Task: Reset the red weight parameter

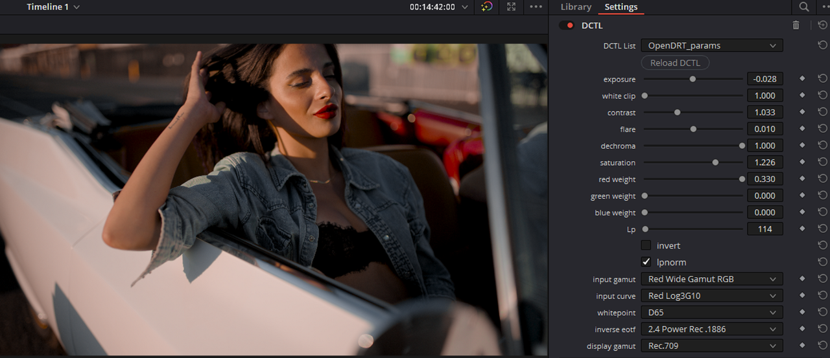Action: 822,179
